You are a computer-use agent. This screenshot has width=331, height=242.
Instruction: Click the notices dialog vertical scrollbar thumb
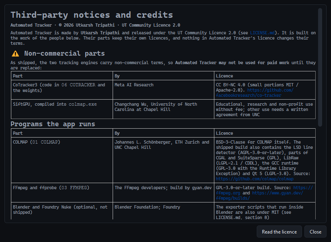(320, 67)
